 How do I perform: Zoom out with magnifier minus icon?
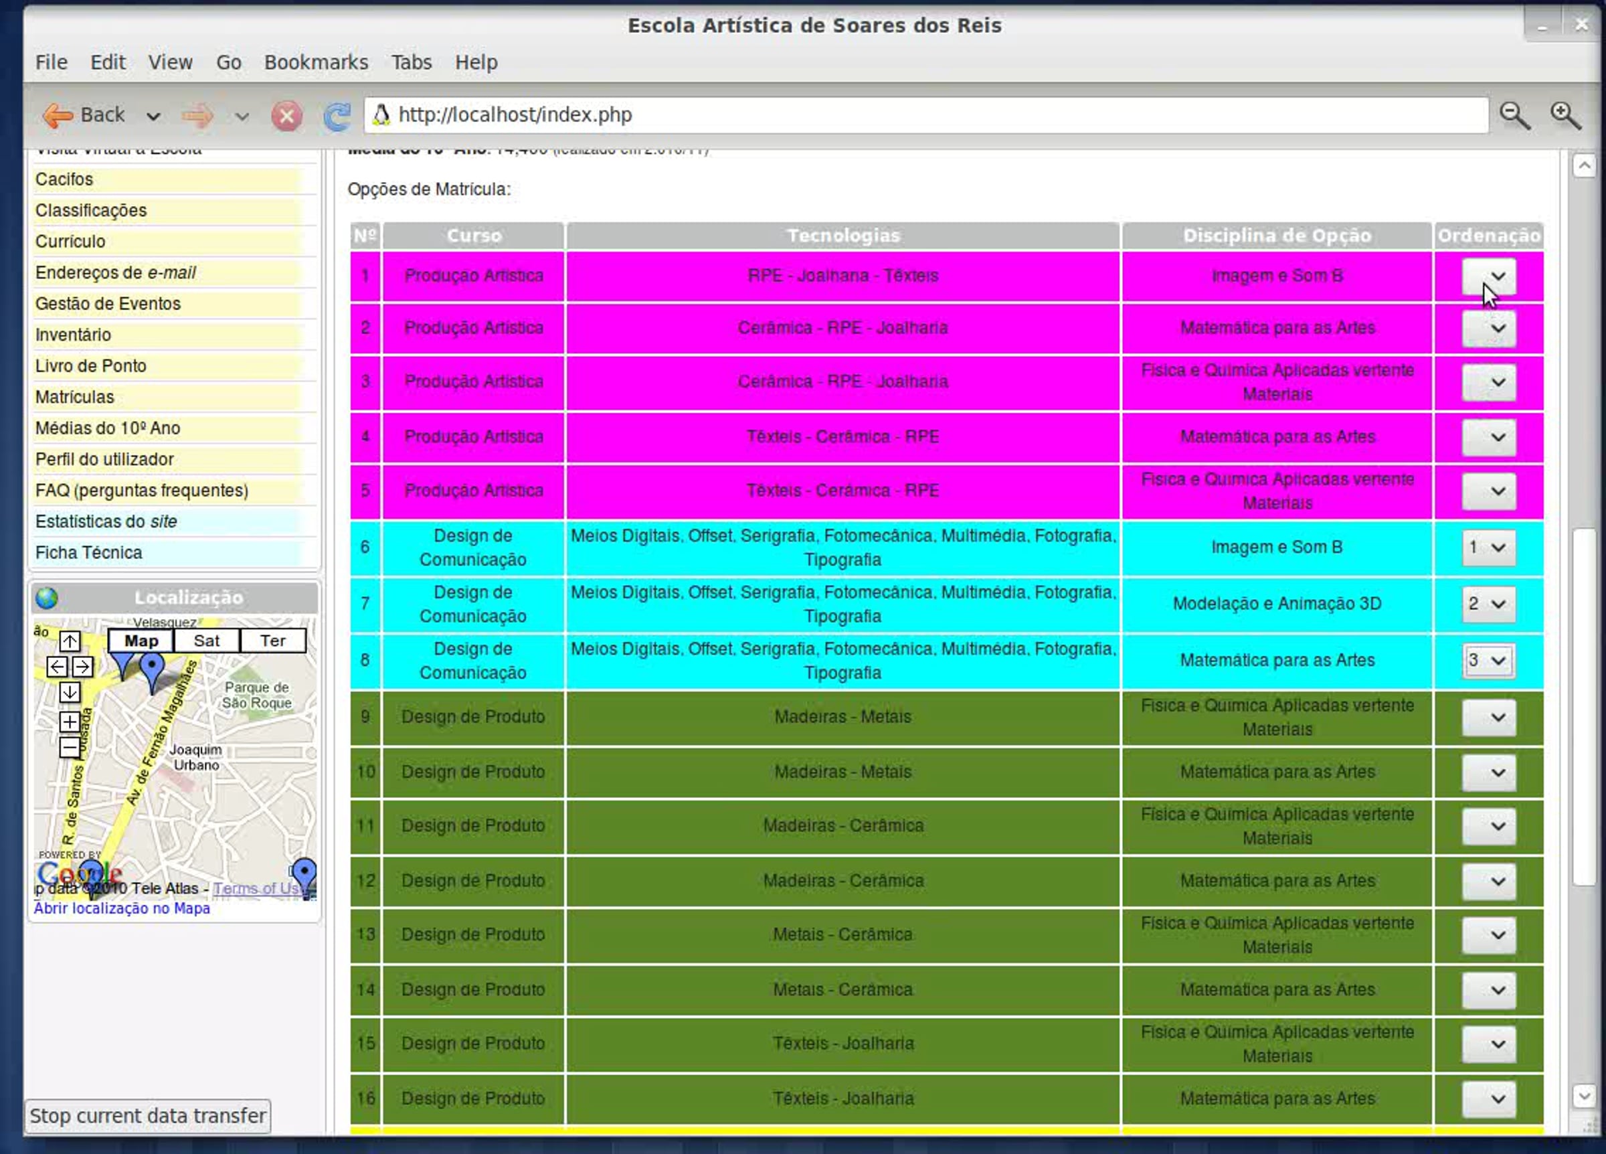1514,116
